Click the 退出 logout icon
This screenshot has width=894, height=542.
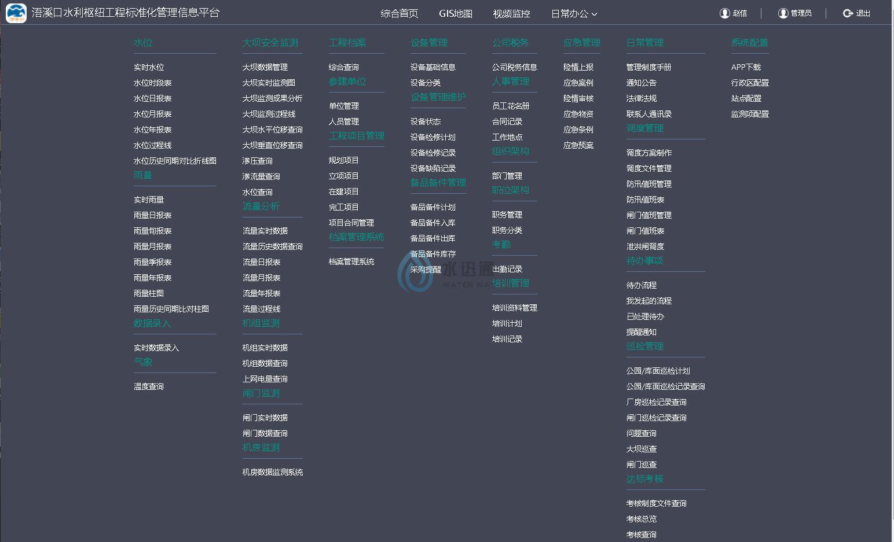point(848,13)
